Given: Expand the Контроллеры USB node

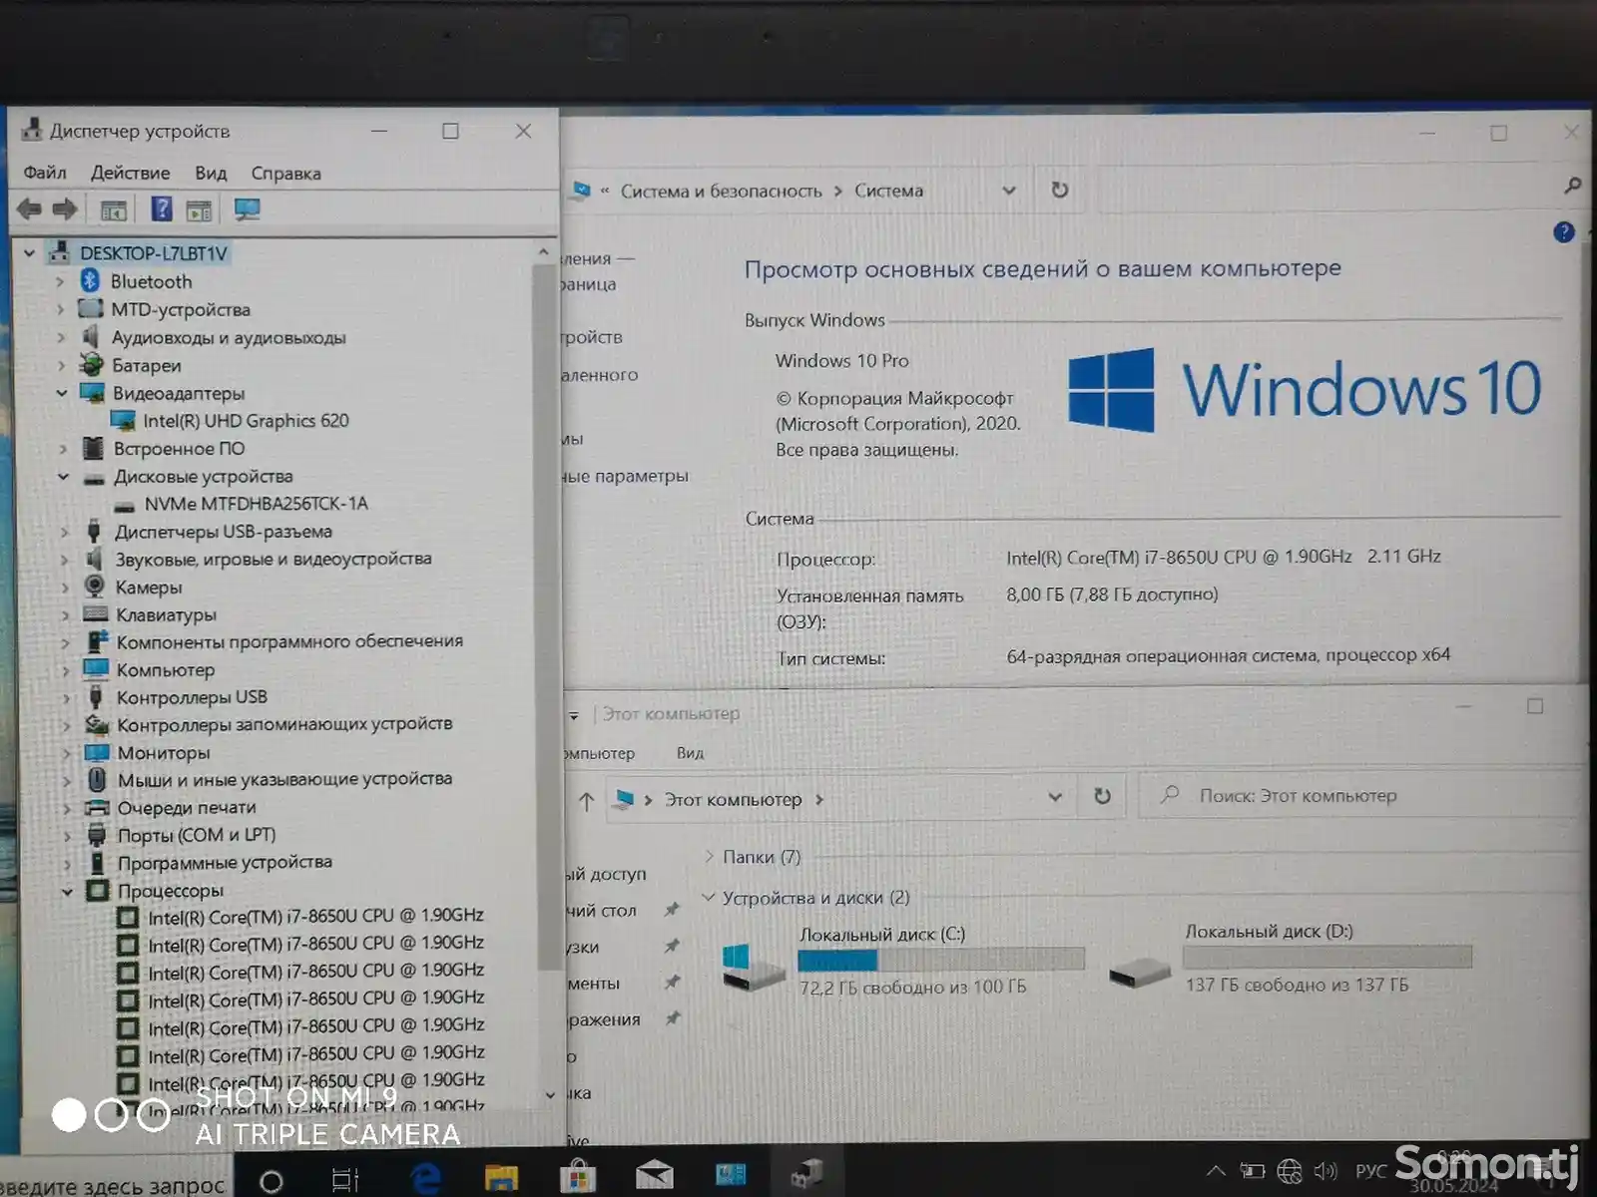Looking at the screenshot, I should pos(65,697).
